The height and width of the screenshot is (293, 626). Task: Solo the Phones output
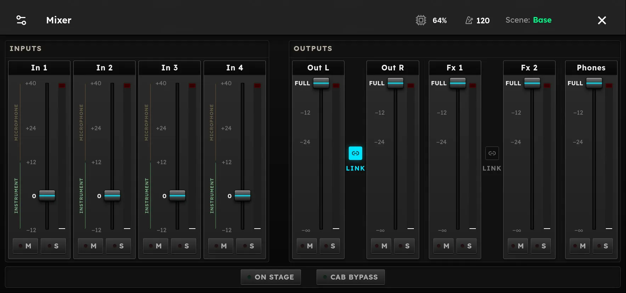tap(603, 246)
